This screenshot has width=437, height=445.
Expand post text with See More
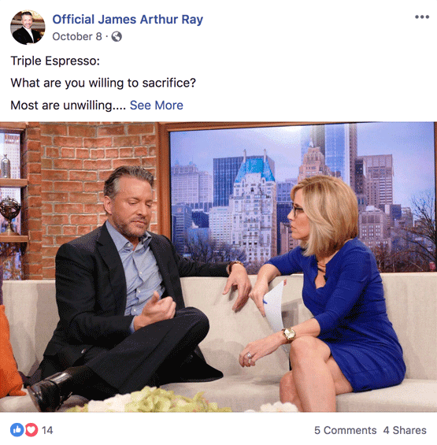(157, 106)
